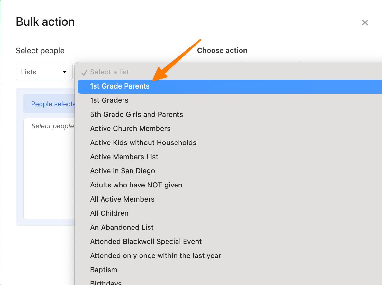Image resolution: width=382 pixels, height=285 pixels.
Task: Select Active Members List option
Action: tap(230, 157)
